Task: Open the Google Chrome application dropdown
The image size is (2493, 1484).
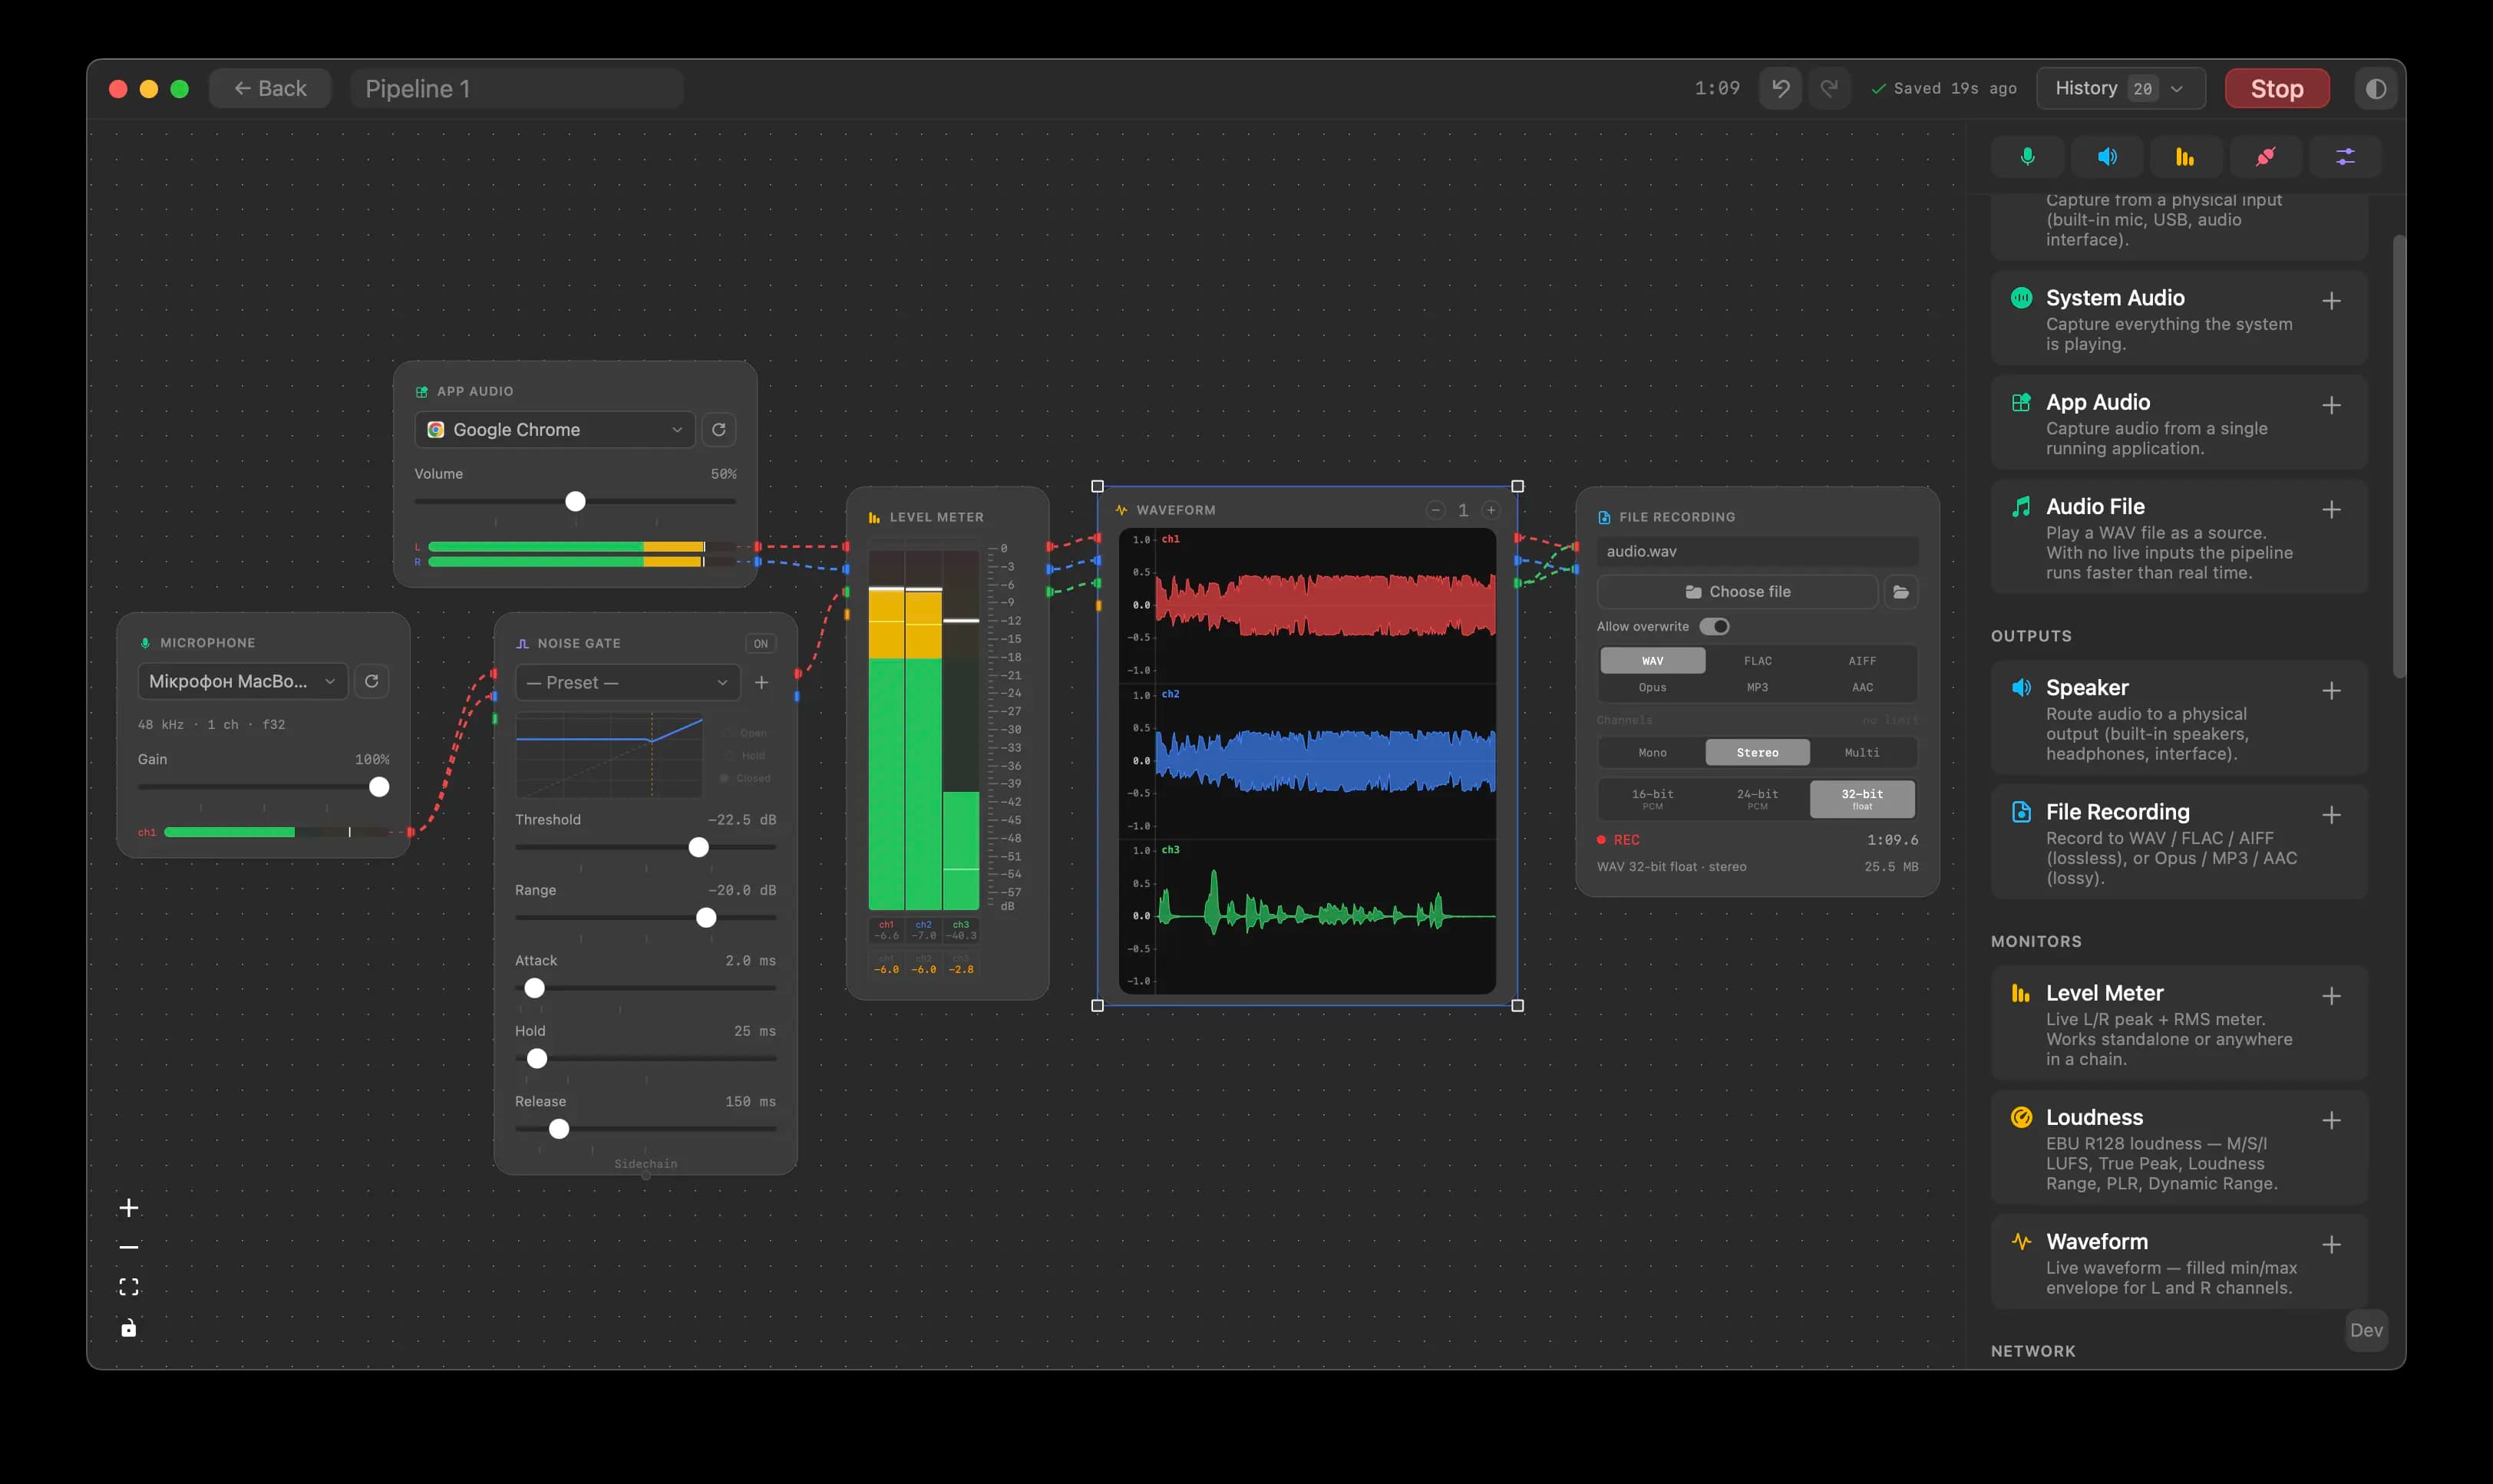Action: (x=555, y=430)
